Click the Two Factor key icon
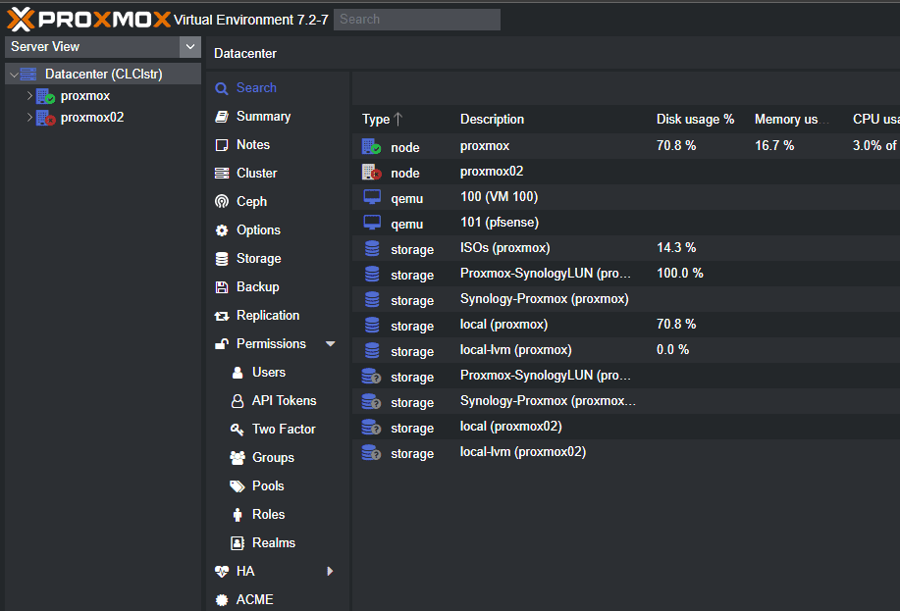This screenshot has height=611, width=900. tap(238, 430)
